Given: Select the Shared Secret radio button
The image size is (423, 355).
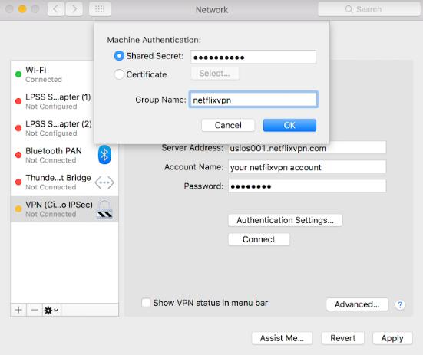Looking at the screenshot, I should pos(119,56).
